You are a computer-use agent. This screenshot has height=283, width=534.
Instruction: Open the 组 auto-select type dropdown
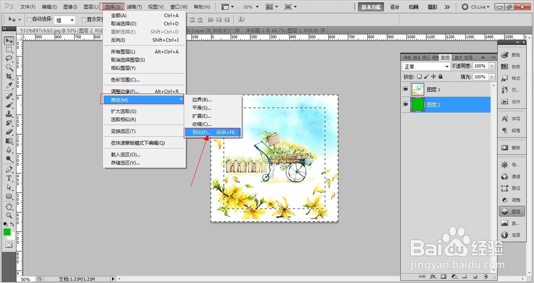point(65,20)
